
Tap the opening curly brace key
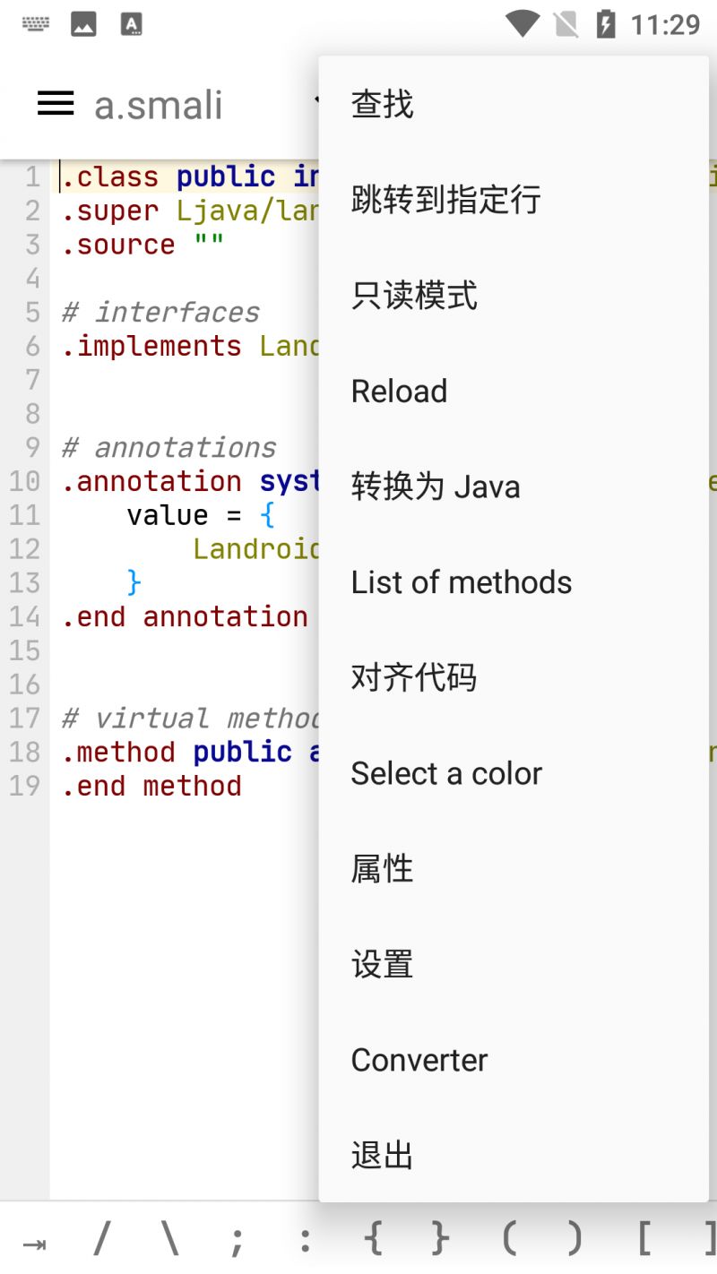[374, 1240]
